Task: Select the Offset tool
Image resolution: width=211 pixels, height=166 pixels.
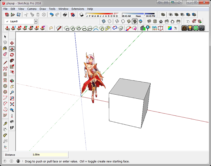Action: [12, 72]
